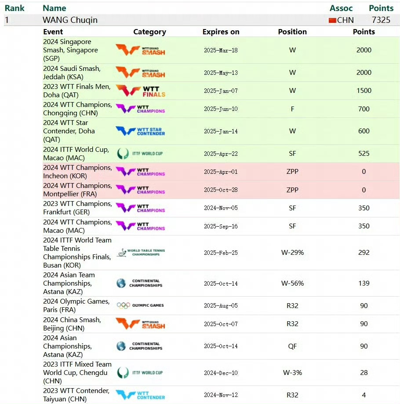Click event 2023 ITTF Mixed Team World Cup, Chengdu
The image size is (400, 404).
click(77, 373)
